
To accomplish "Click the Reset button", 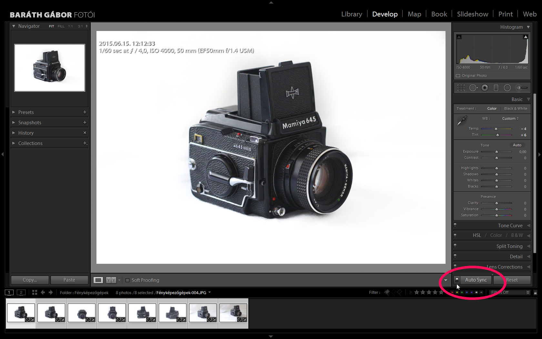I will [x=512, y=280].
